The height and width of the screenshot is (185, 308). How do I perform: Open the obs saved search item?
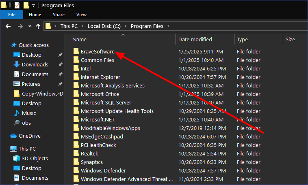pyautogui.click(x=26, y=123)
